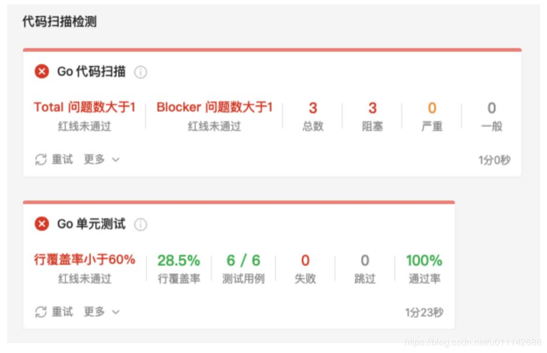Open the info tooltip beside Go 代码扫描
Screen dimensions: 547x353
(140, 72)
